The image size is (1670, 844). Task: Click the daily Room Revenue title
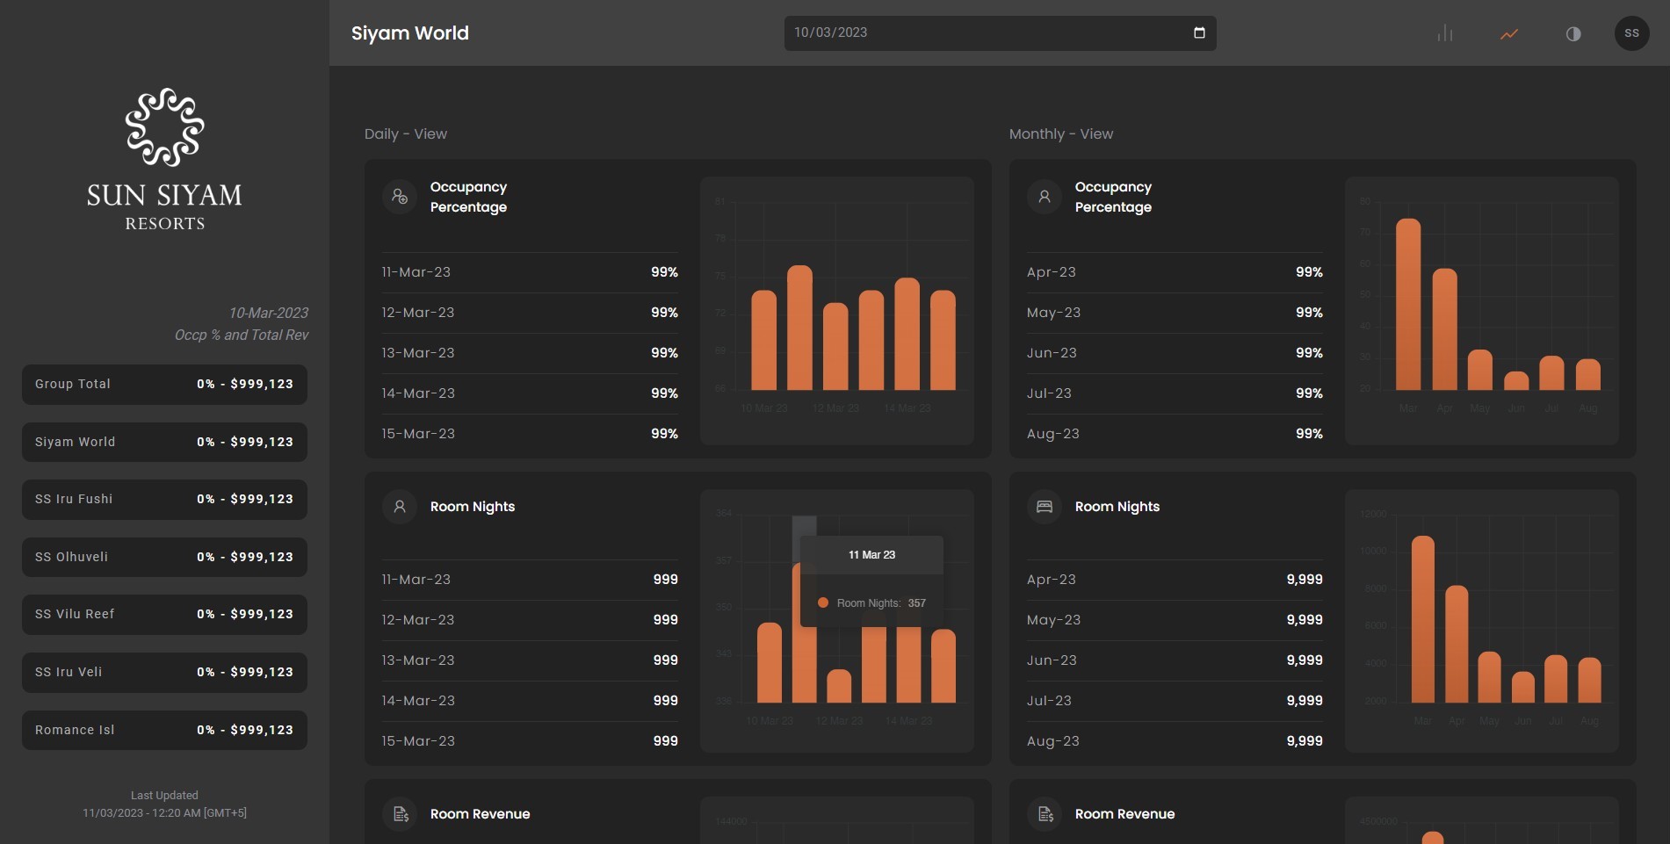coord(480,814)
